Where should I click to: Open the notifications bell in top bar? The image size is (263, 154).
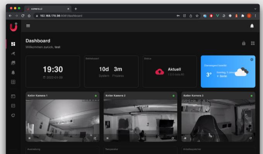point(252,26)
